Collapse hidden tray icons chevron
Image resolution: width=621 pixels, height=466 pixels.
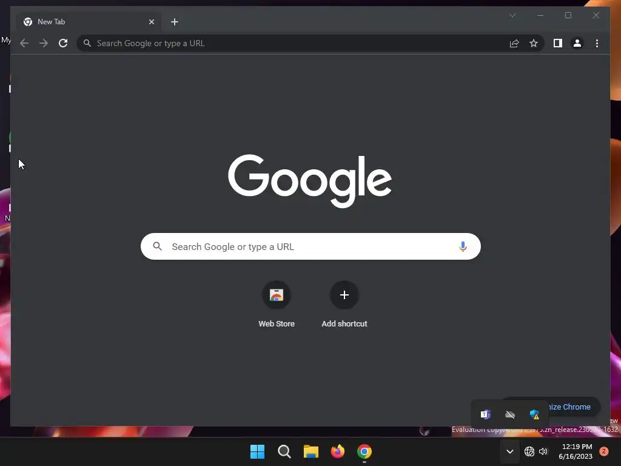(x=510, y=451)
